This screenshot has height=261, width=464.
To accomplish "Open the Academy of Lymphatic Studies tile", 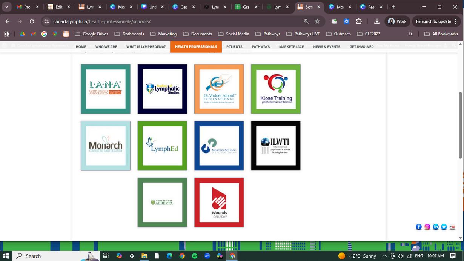I will pyautogui.click(x=162, y=89).
